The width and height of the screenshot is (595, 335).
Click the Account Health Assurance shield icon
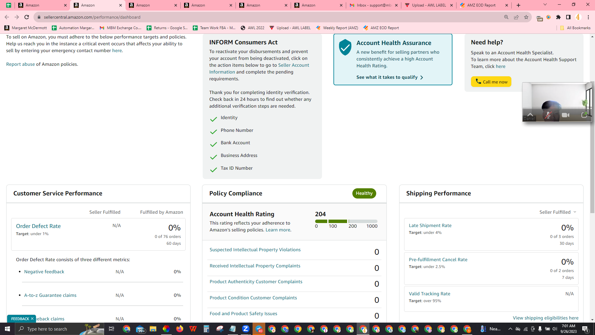point(345,47)
